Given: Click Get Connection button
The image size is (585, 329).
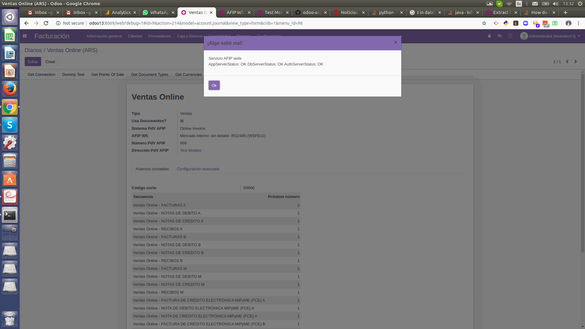Looking at the screenshot, I should [41, 74].
